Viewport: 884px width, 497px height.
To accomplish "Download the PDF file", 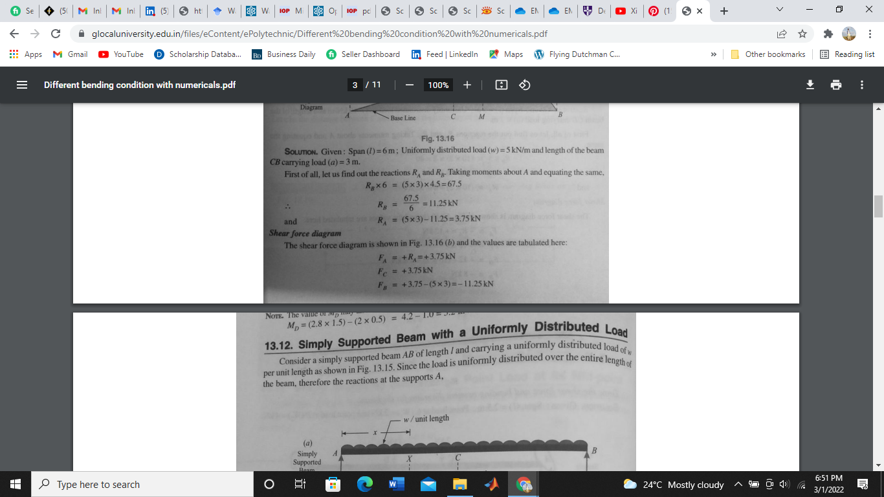I will point(810,85).
